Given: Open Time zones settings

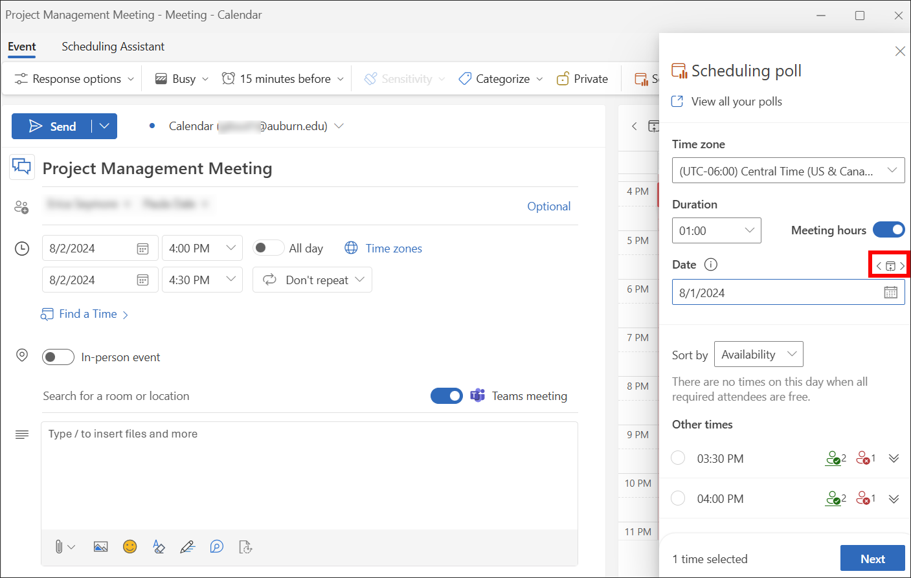Looking at the screenshot, I should click(x=383, y=249).
